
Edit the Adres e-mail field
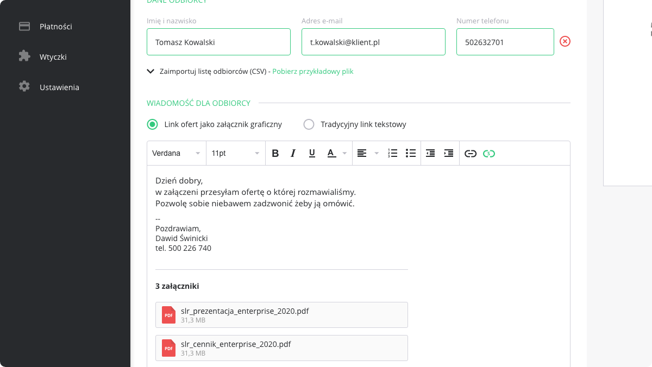pyautogui.click(x=373, y=42)
